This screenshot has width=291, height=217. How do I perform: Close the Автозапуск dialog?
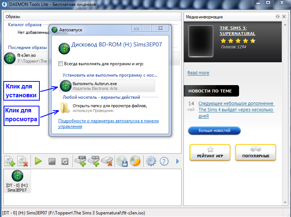click(x=160, y=28)
